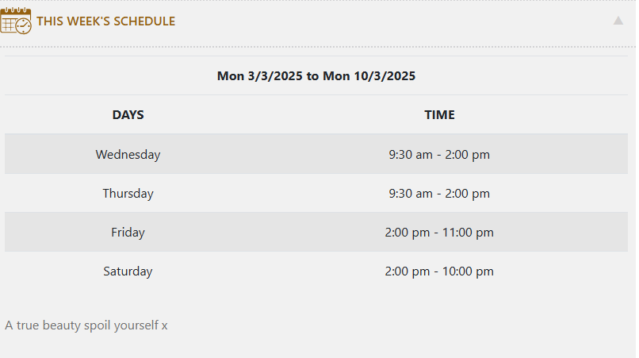This screenshot has width=639, height=358.
Task: Collapse the This Week's Schedule section
Action: 618,21
